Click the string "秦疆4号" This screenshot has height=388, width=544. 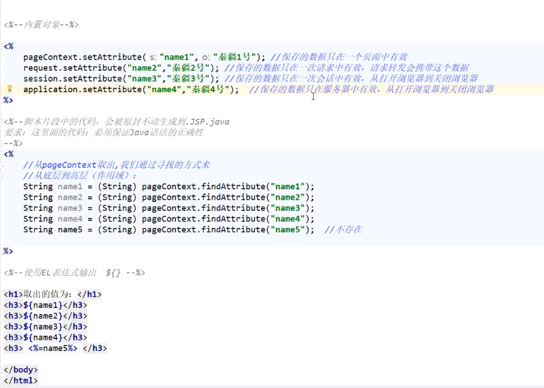tap(208, 89)
